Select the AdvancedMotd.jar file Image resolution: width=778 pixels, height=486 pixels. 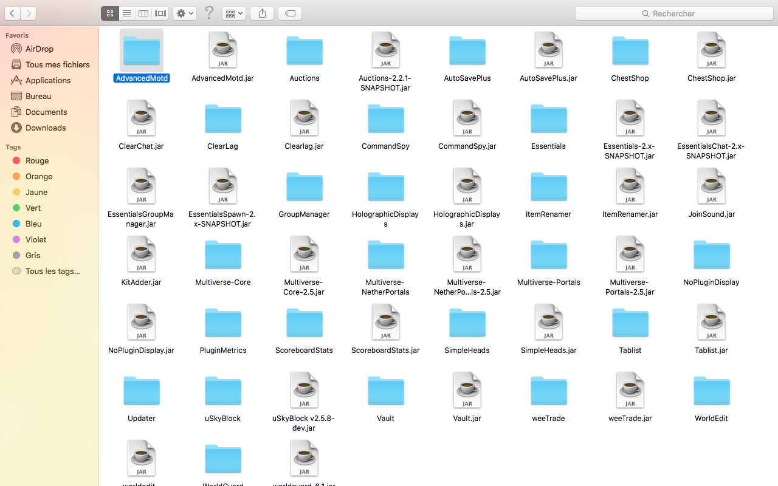(x=223, y=50)
